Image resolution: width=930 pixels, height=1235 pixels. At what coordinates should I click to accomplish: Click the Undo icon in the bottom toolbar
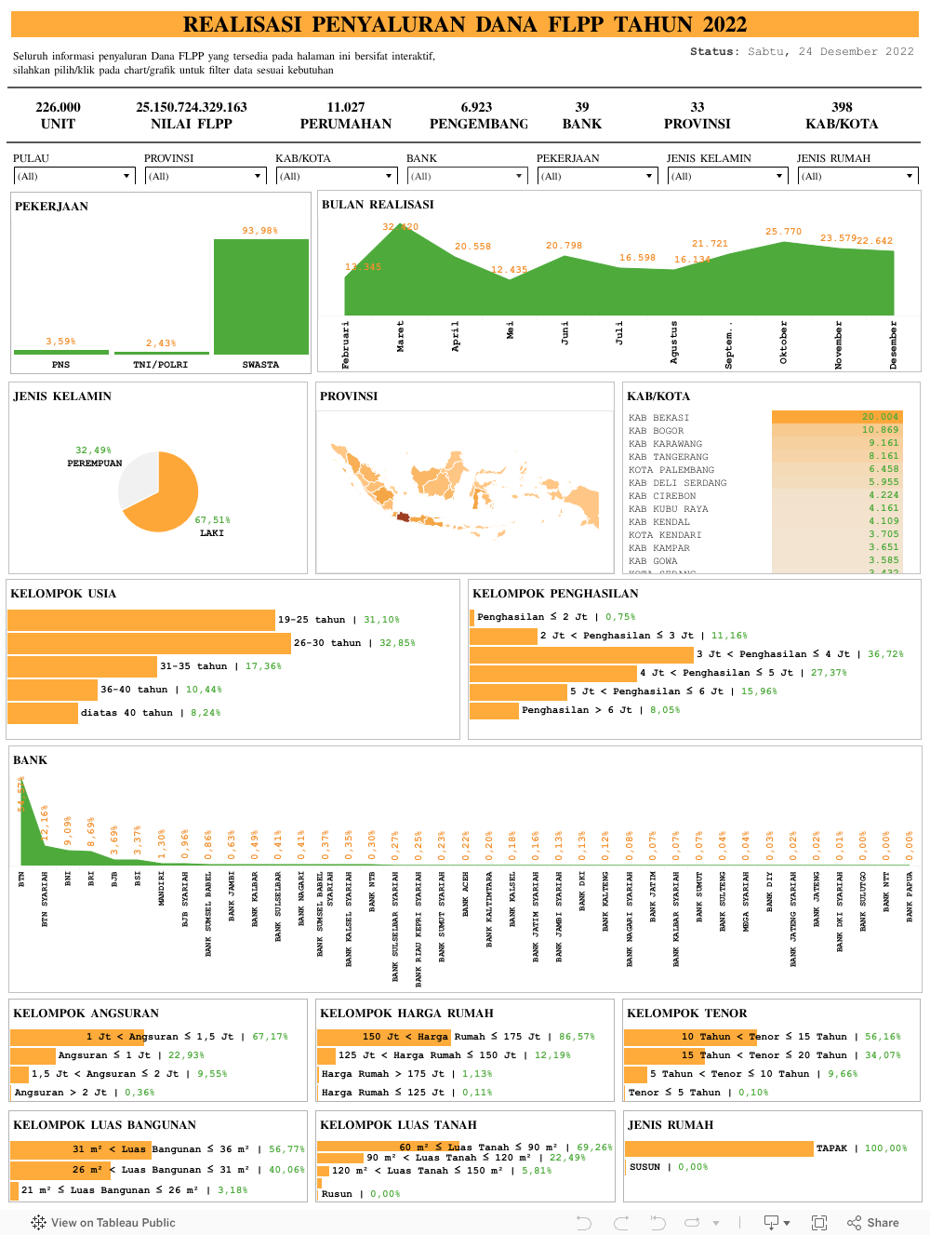point(584,1223)
